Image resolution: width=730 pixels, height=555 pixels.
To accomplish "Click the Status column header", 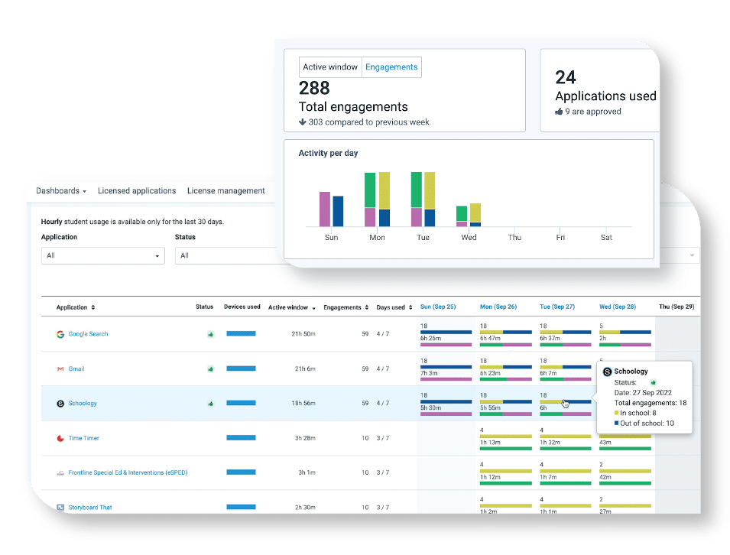I will coord(204,307).
